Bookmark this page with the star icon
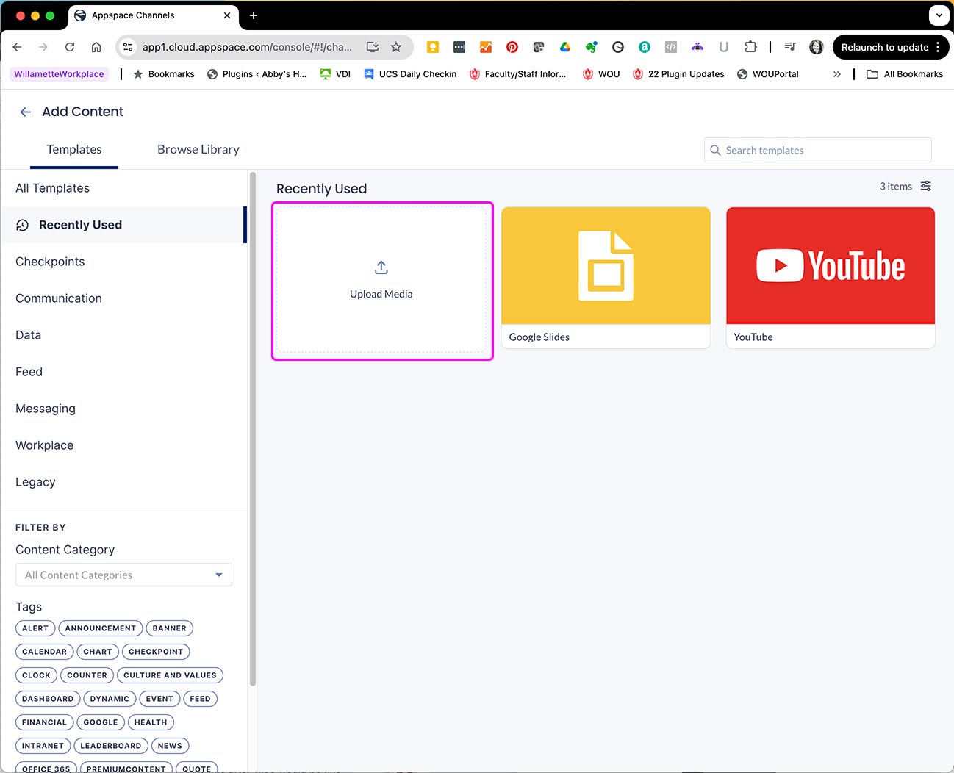 coord(396,47)
